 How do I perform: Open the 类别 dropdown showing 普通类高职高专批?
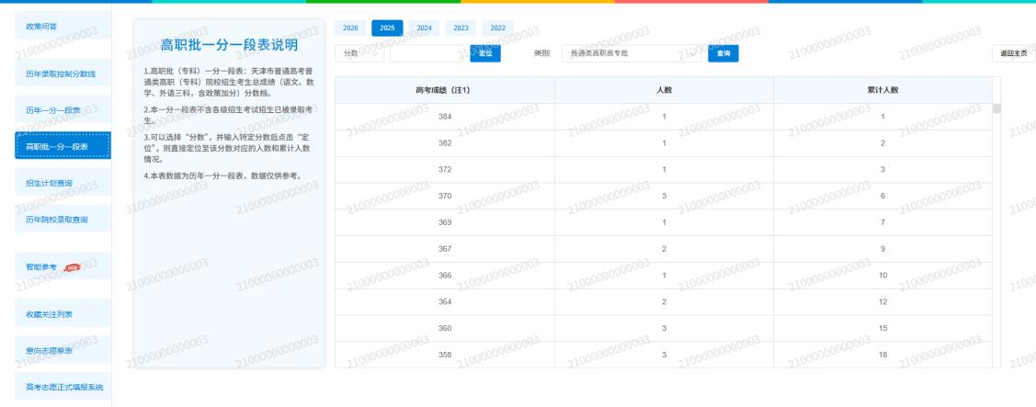[x=632, y=53]
